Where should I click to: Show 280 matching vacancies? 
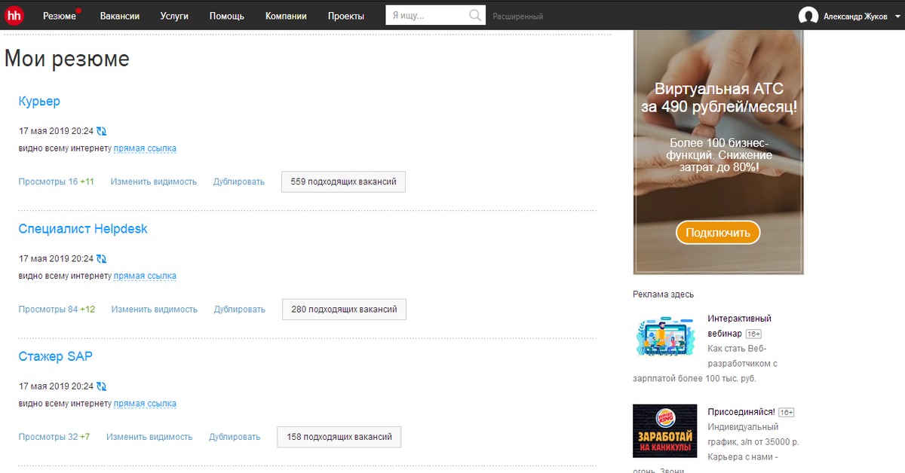(x=344, y=310)
